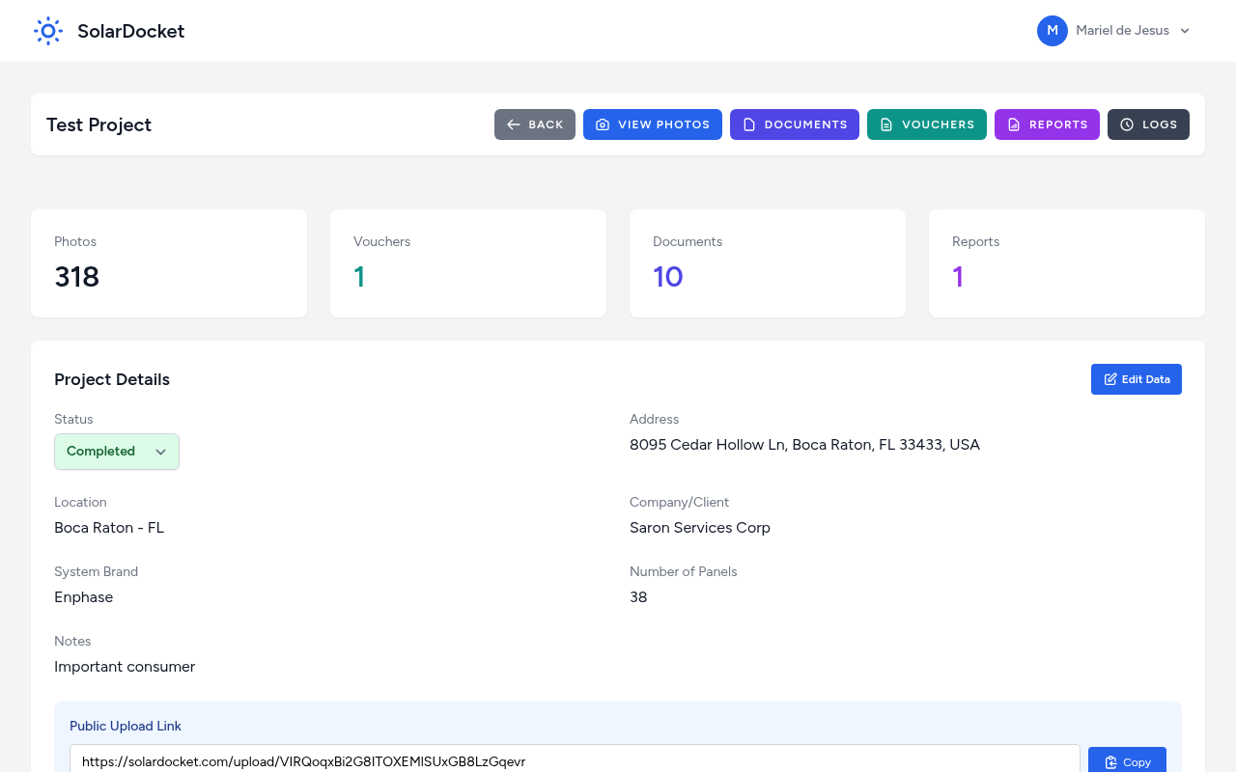The image size is (1236, 772).
Task: Click the Photos 318 stat card
Action: pos(168,262)
